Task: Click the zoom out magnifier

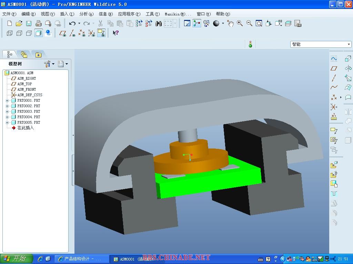Action: tap(249, 23)
